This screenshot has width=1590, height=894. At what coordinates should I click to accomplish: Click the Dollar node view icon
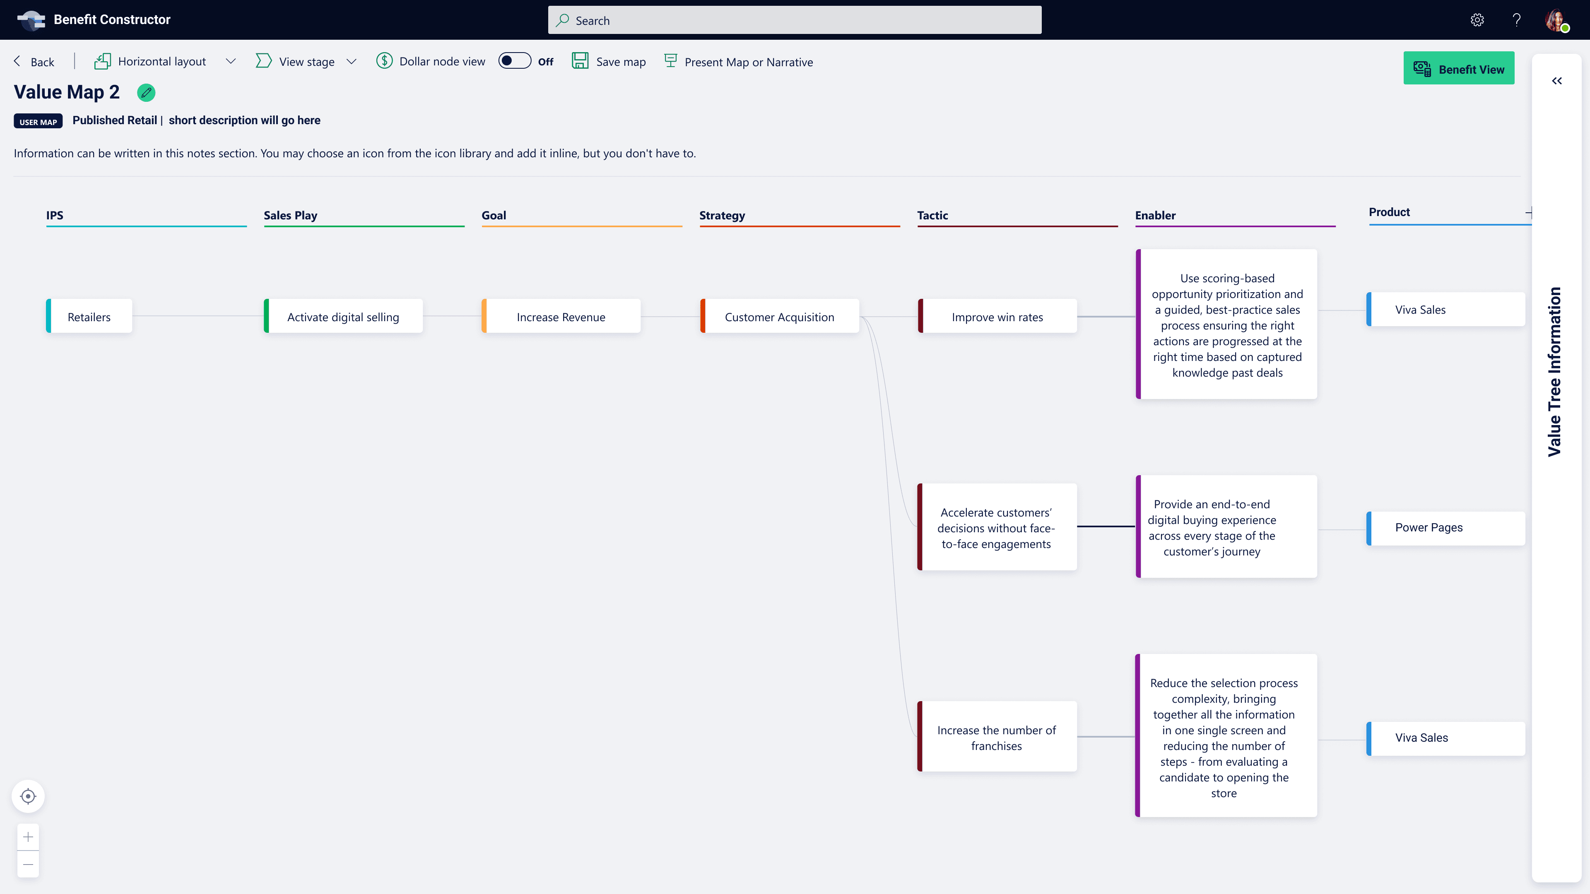385,61
